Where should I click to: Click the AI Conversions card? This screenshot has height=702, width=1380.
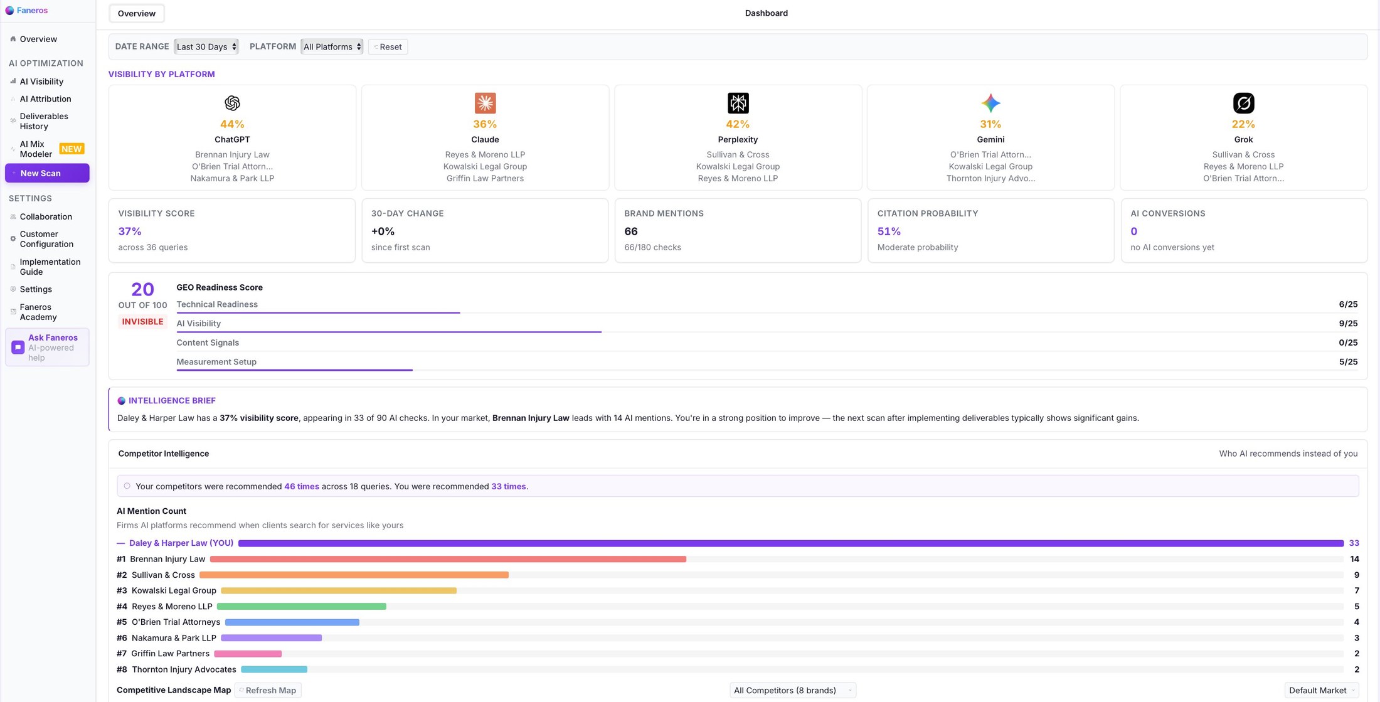coord(1243,230)
